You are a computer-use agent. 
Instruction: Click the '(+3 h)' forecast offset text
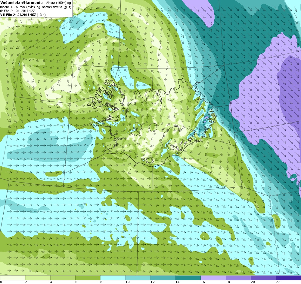[42, 14]
